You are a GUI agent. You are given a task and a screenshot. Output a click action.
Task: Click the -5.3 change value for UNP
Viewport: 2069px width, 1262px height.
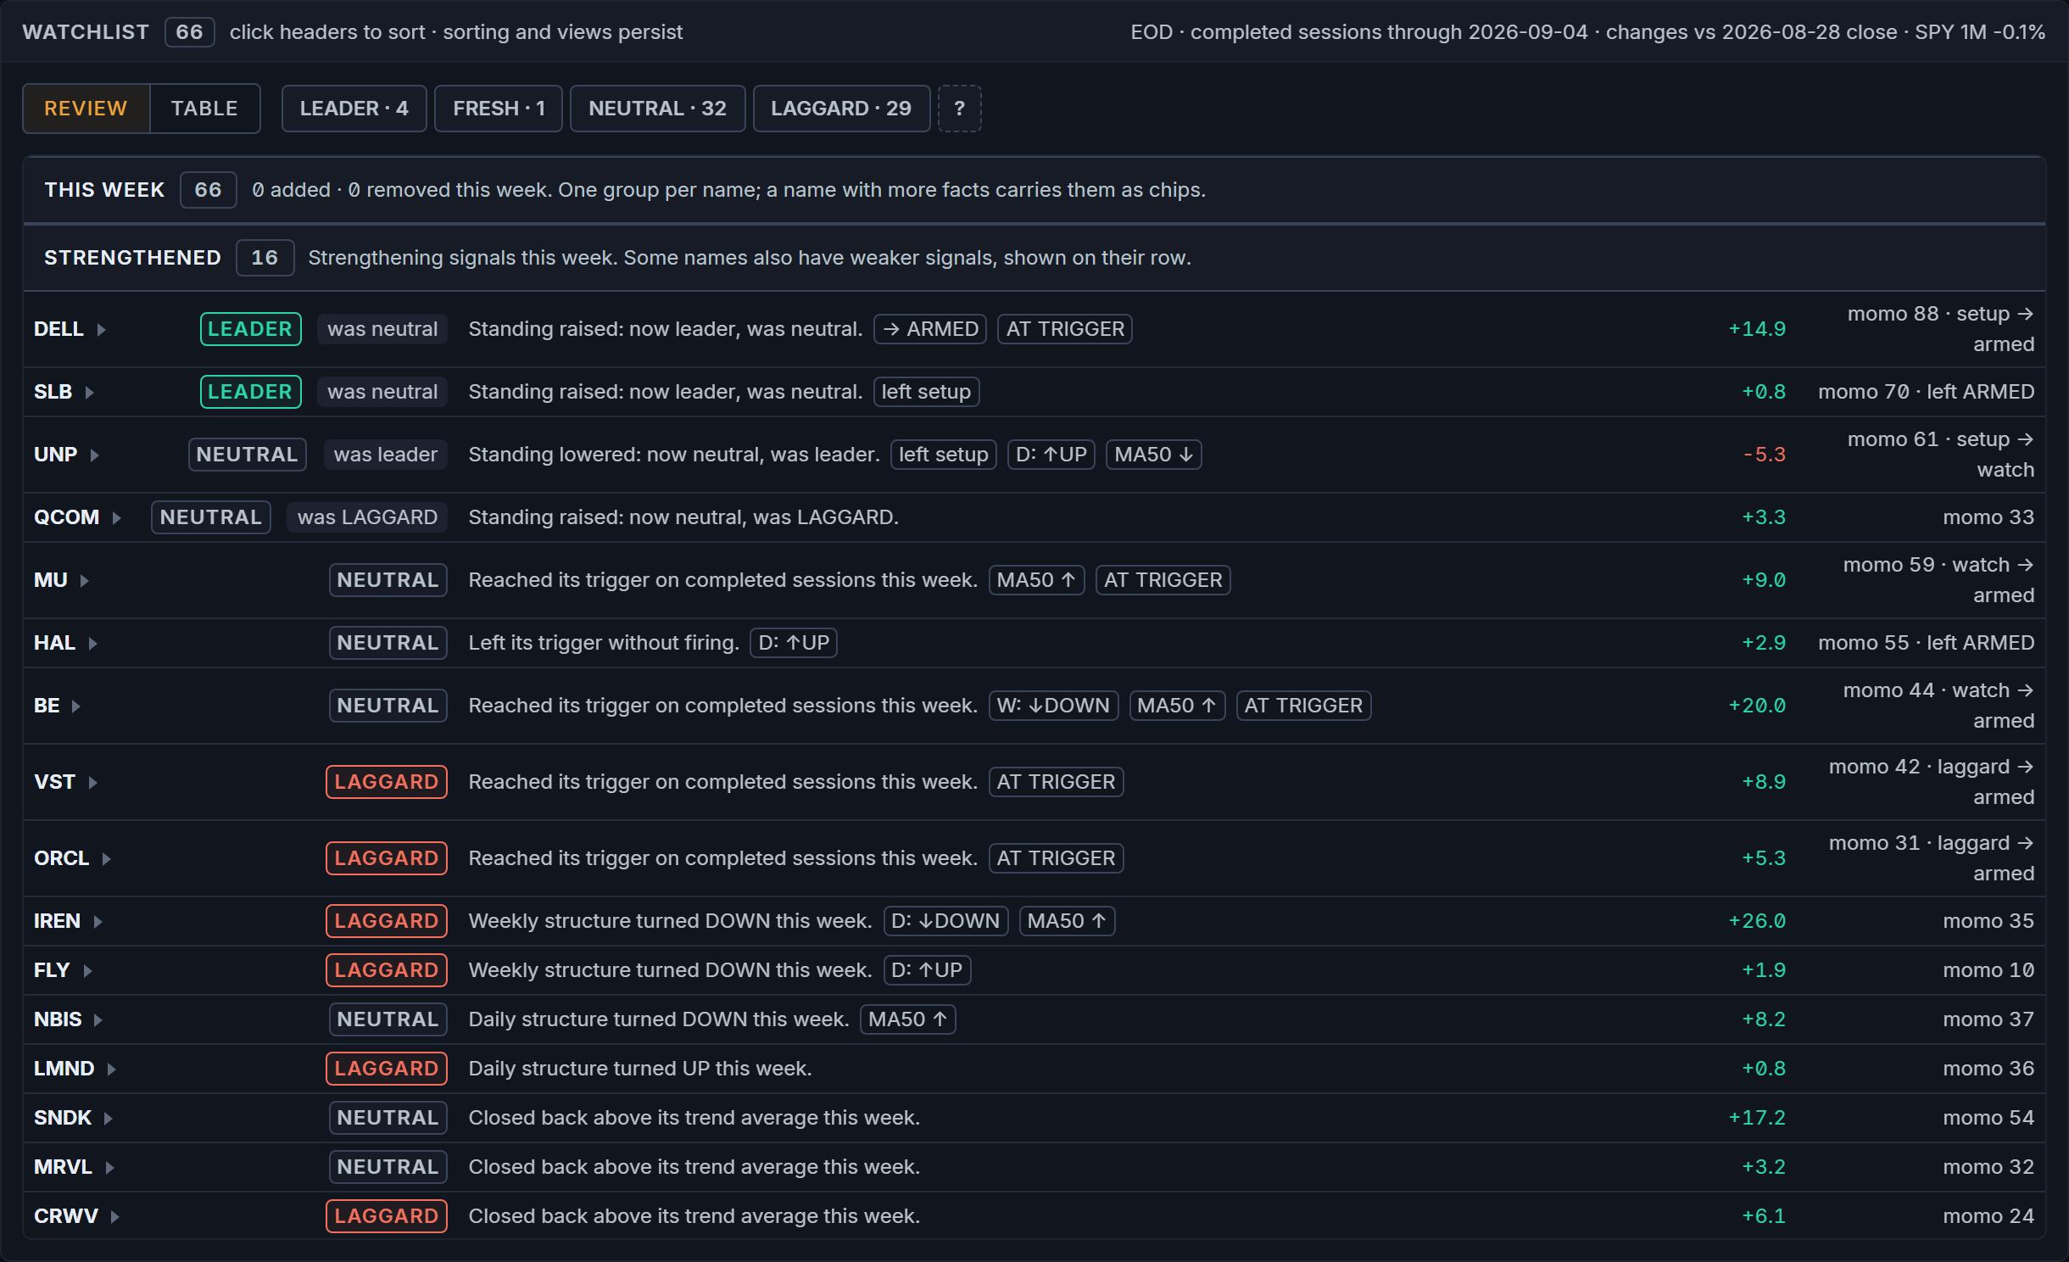(1764, 455)
